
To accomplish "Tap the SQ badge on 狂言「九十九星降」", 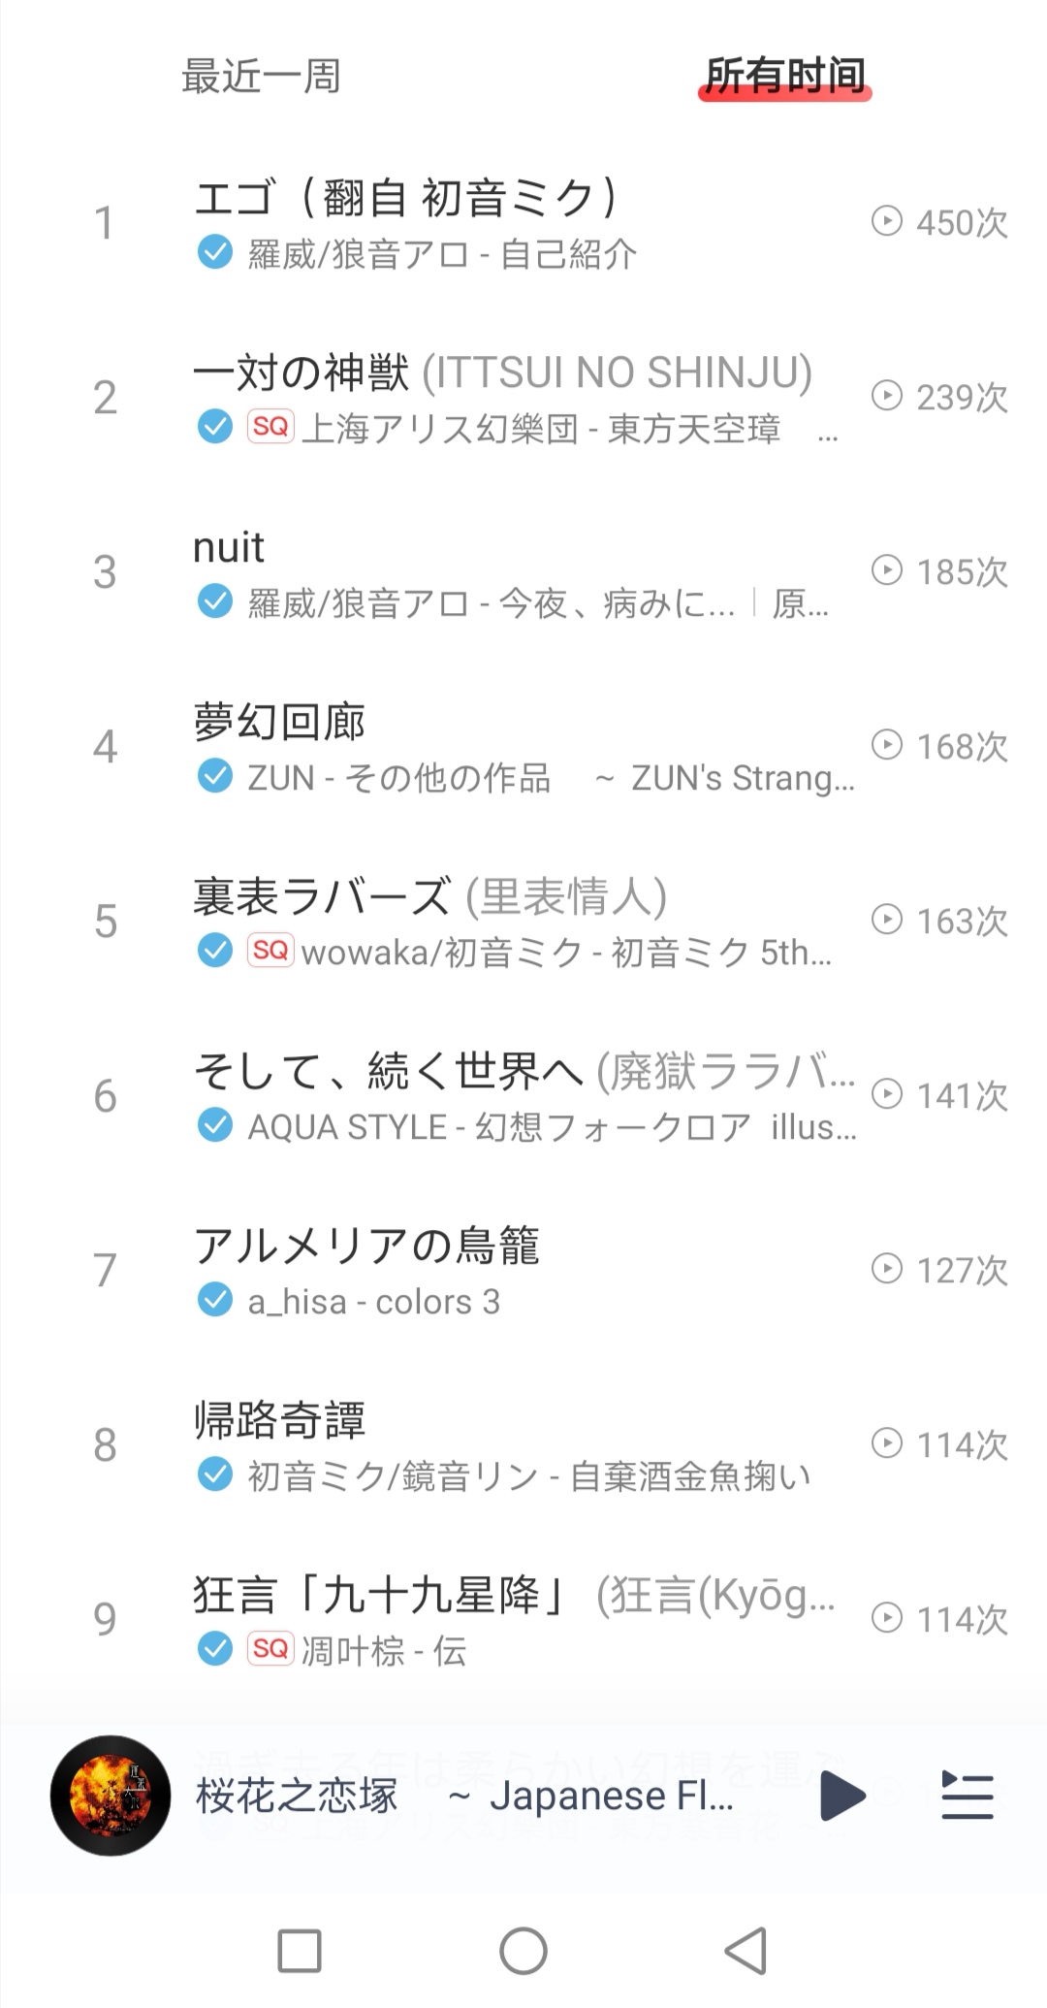I will point(270,1649).
